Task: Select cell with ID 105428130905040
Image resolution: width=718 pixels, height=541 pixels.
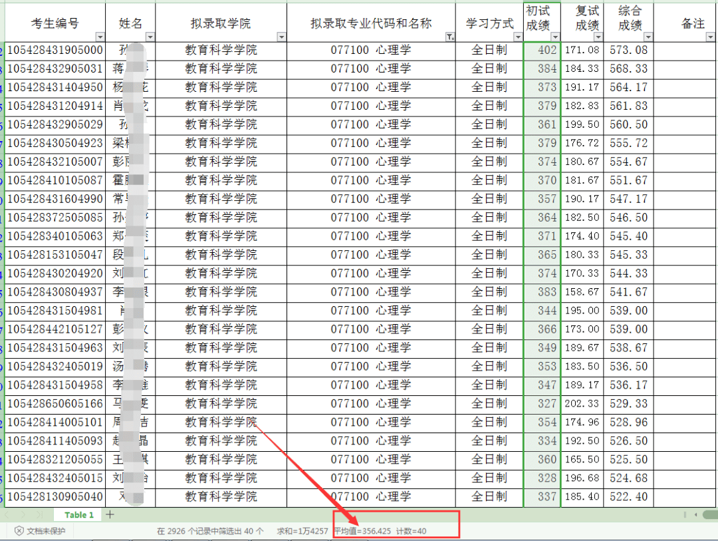Action: (x=55, y=497)
